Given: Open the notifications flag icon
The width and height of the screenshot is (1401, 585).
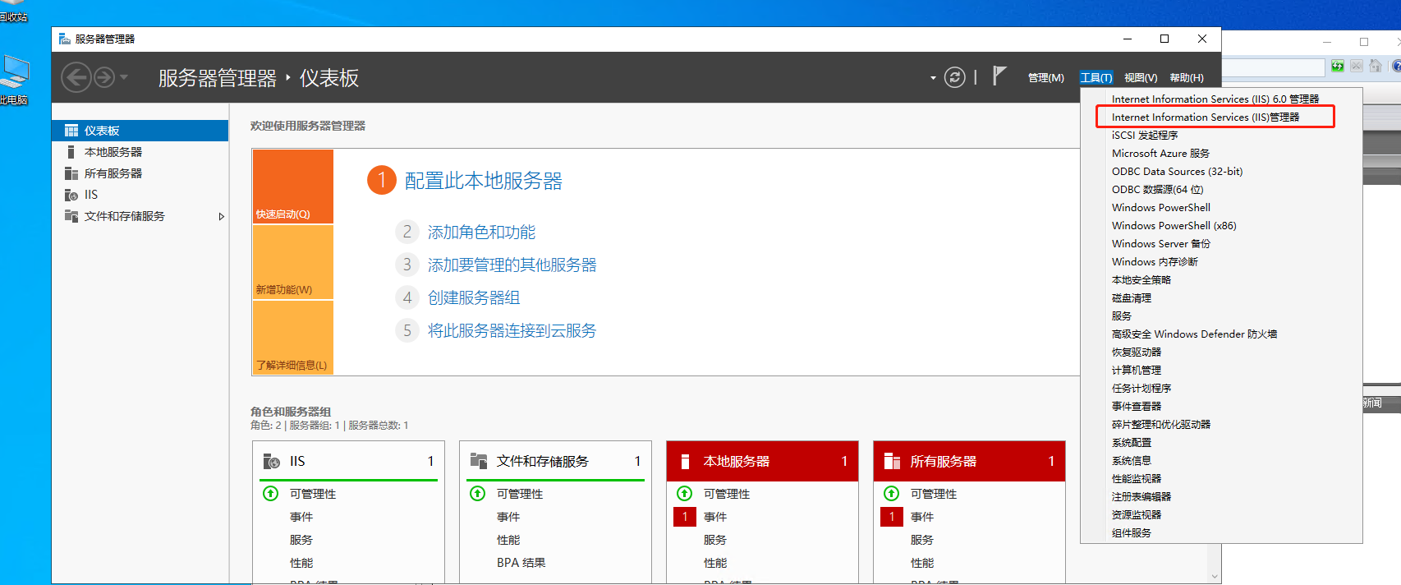Looking at the screenshot, I should 999,76.
